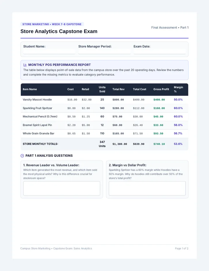This screenshot has width=209, height=271.
Task: Click the 'Store Analytics Capstone Exam' title
Action: coord(59,31)
